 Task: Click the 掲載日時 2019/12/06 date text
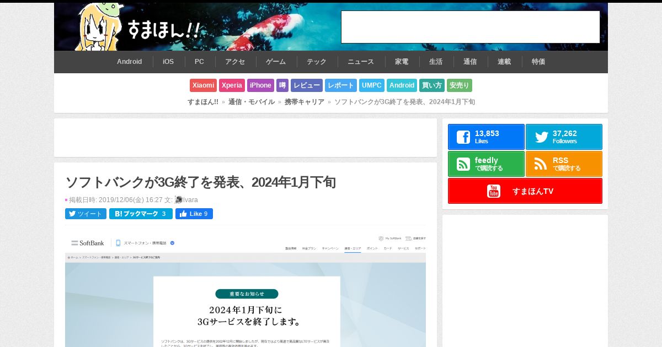(116, 200)
